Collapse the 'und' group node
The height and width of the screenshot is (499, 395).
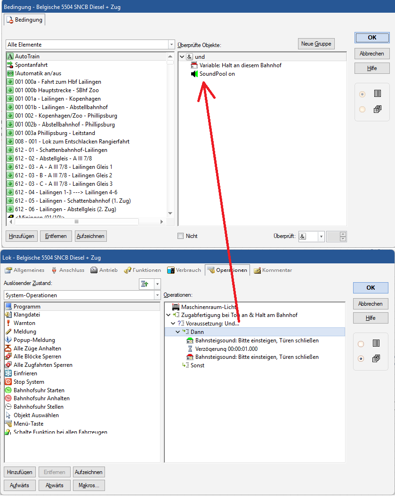pyautogui.click(x=181, y=57)
